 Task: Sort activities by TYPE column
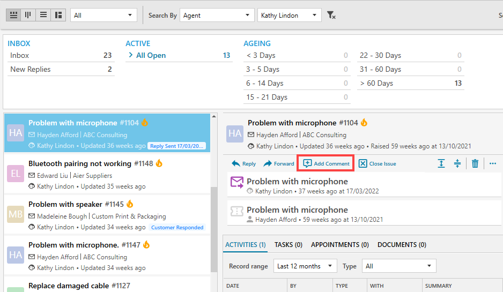[350, 286]
